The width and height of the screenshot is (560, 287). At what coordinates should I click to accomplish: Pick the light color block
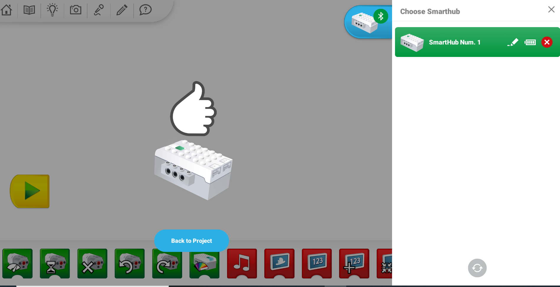pos(204,263)
